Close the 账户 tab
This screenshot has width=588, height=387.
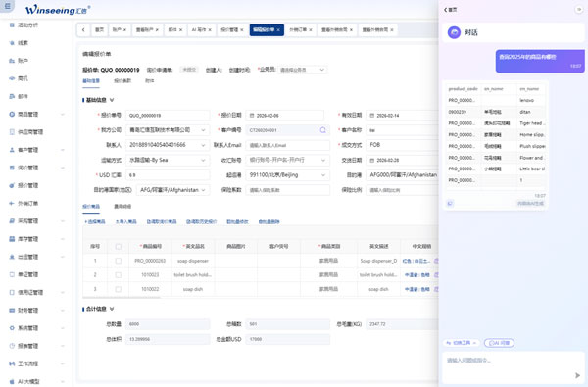pyautogui.click(x=124, y=30)
